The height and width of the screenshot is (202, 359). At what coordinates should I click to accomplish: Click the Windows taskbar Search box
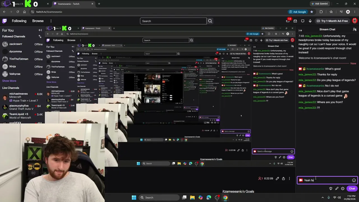click(159, 198)
